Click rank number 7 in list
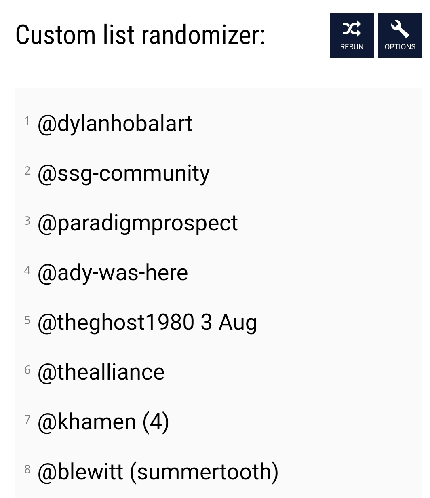Screen dimensions: 430x498 pyautogui.click(x=27, y=419)
